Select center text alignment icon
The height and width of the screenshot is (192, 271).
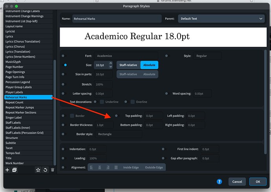coord(100,168)
